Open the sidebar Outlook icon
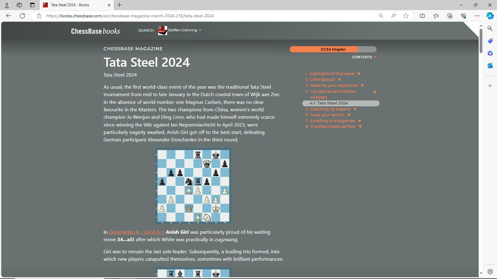This screenshot has height=279, width=497. (490, 66)
